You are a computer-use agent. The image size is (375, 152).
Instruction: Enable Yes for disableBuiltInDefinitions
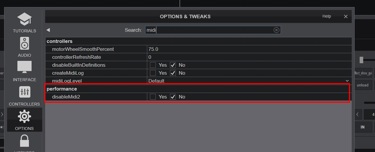coord(153,65)
